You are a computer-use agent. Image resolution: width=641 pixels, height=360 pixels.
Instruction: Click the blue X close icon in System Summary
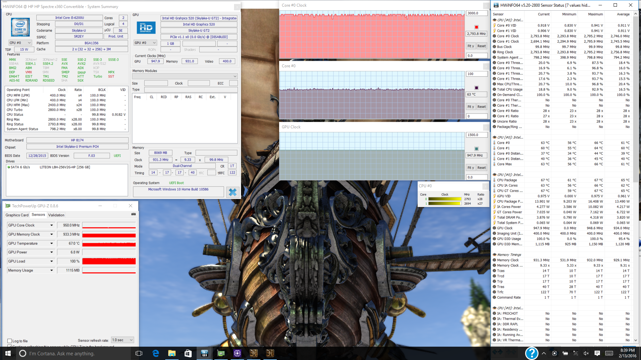pyautogui.click(x=233, y=192)
